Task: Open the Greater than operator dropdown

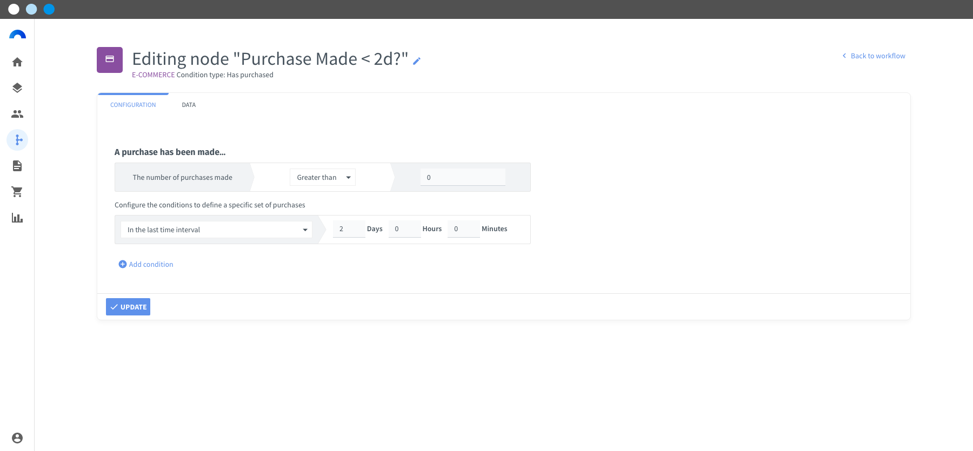Action: click(323, 177)
